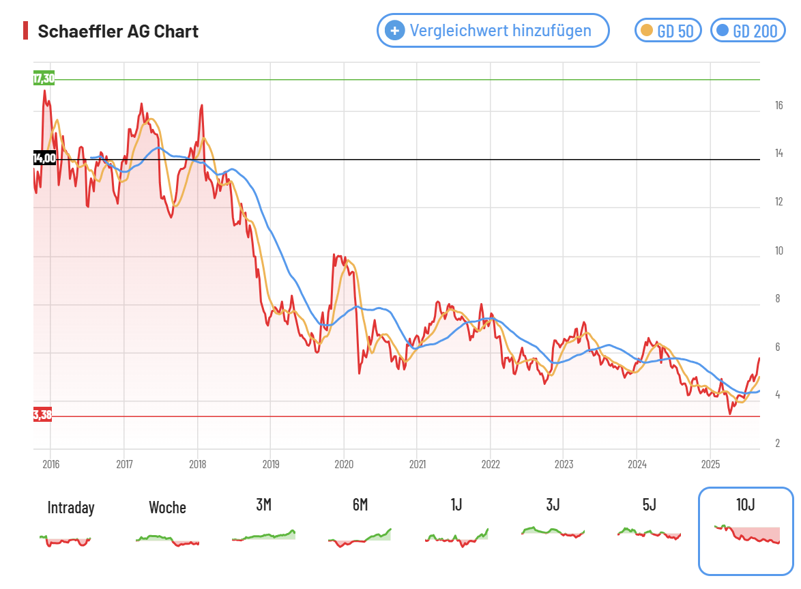The height and width of the screenshot is (589, 801).
Task: Click the 2021 x-axis label
Action: (x=418, y=464)
